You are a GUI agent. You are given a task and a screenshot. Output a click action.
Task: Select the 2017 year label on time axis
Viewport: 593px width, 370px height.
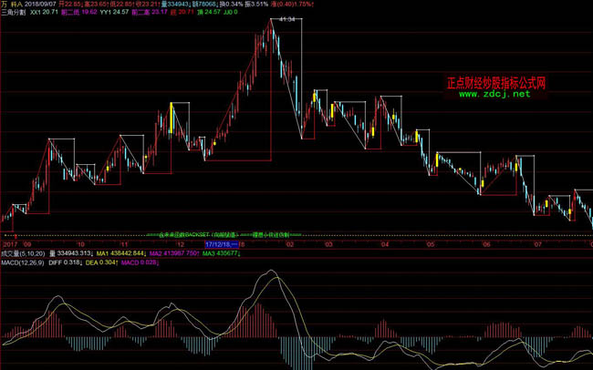click(10, 244)
